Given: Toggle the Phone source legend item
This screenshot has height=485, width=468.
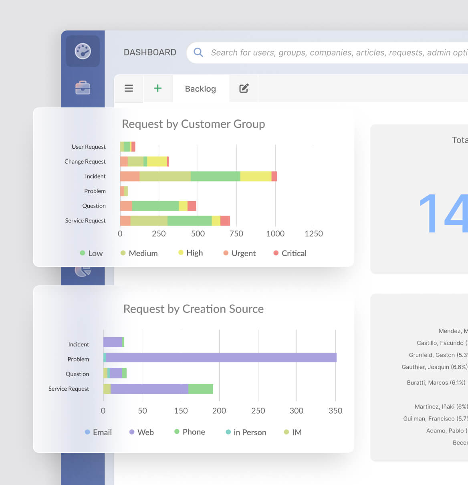Looking at the screenshot, I should (190, 432).
